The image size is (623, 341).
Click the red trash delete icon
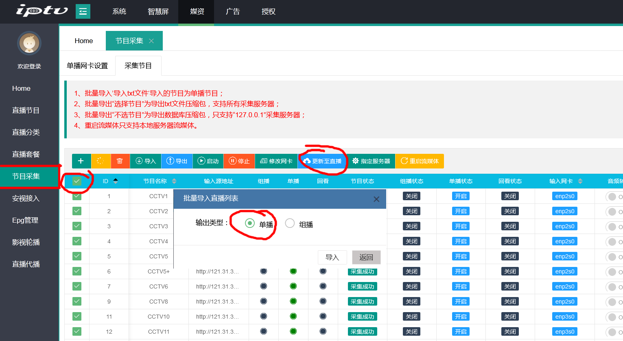(120, 161)
